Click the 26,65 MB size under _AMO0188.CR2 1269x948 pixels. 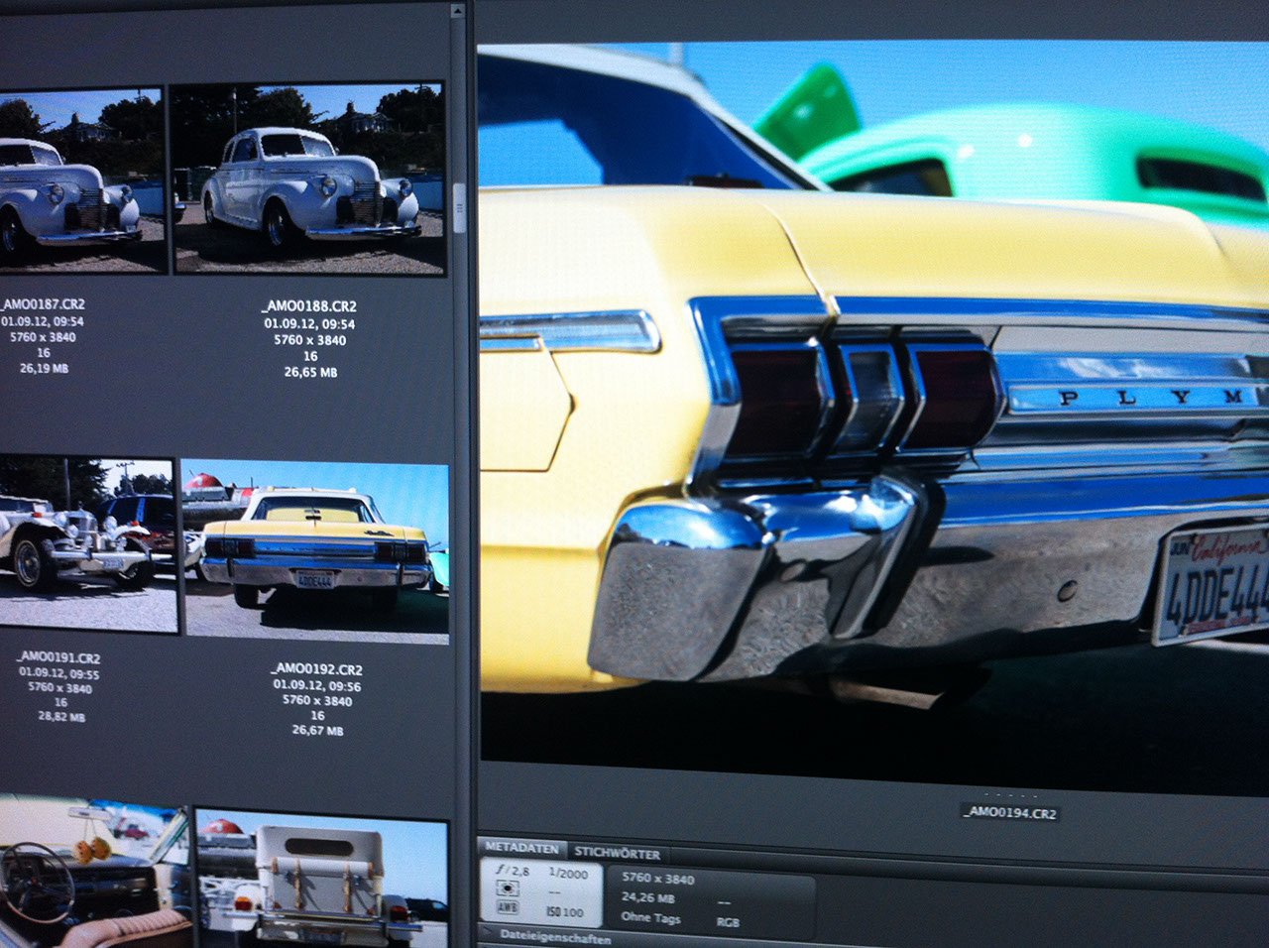tap(310, 373)
